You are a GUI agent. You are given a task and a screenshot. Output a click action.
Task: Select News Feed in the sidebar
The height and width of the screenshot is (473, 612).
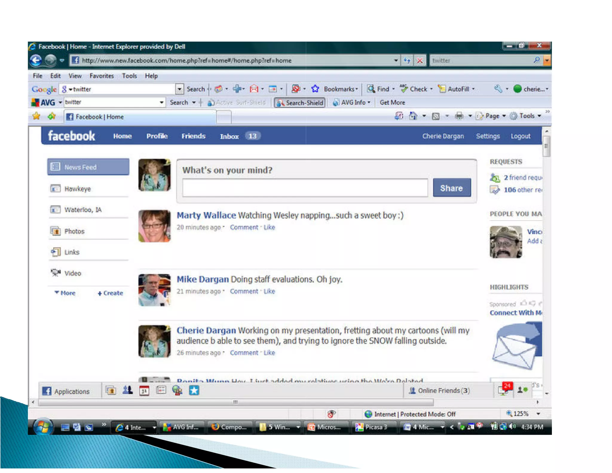88,167
